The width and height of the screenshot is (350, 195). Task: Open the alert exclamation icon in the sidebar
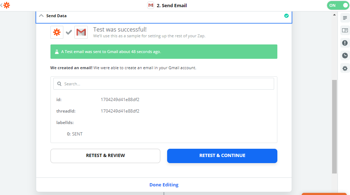[345, 43]
